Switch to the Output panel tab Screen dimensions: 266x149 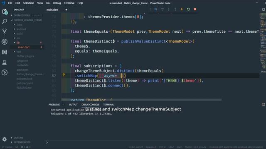pos(73,105)
